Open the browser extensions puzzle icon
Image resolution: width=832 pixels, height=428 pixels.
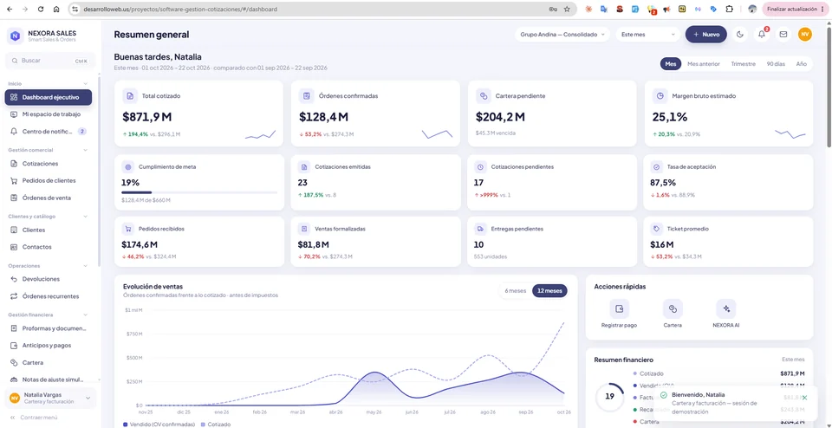pos(729,9)
